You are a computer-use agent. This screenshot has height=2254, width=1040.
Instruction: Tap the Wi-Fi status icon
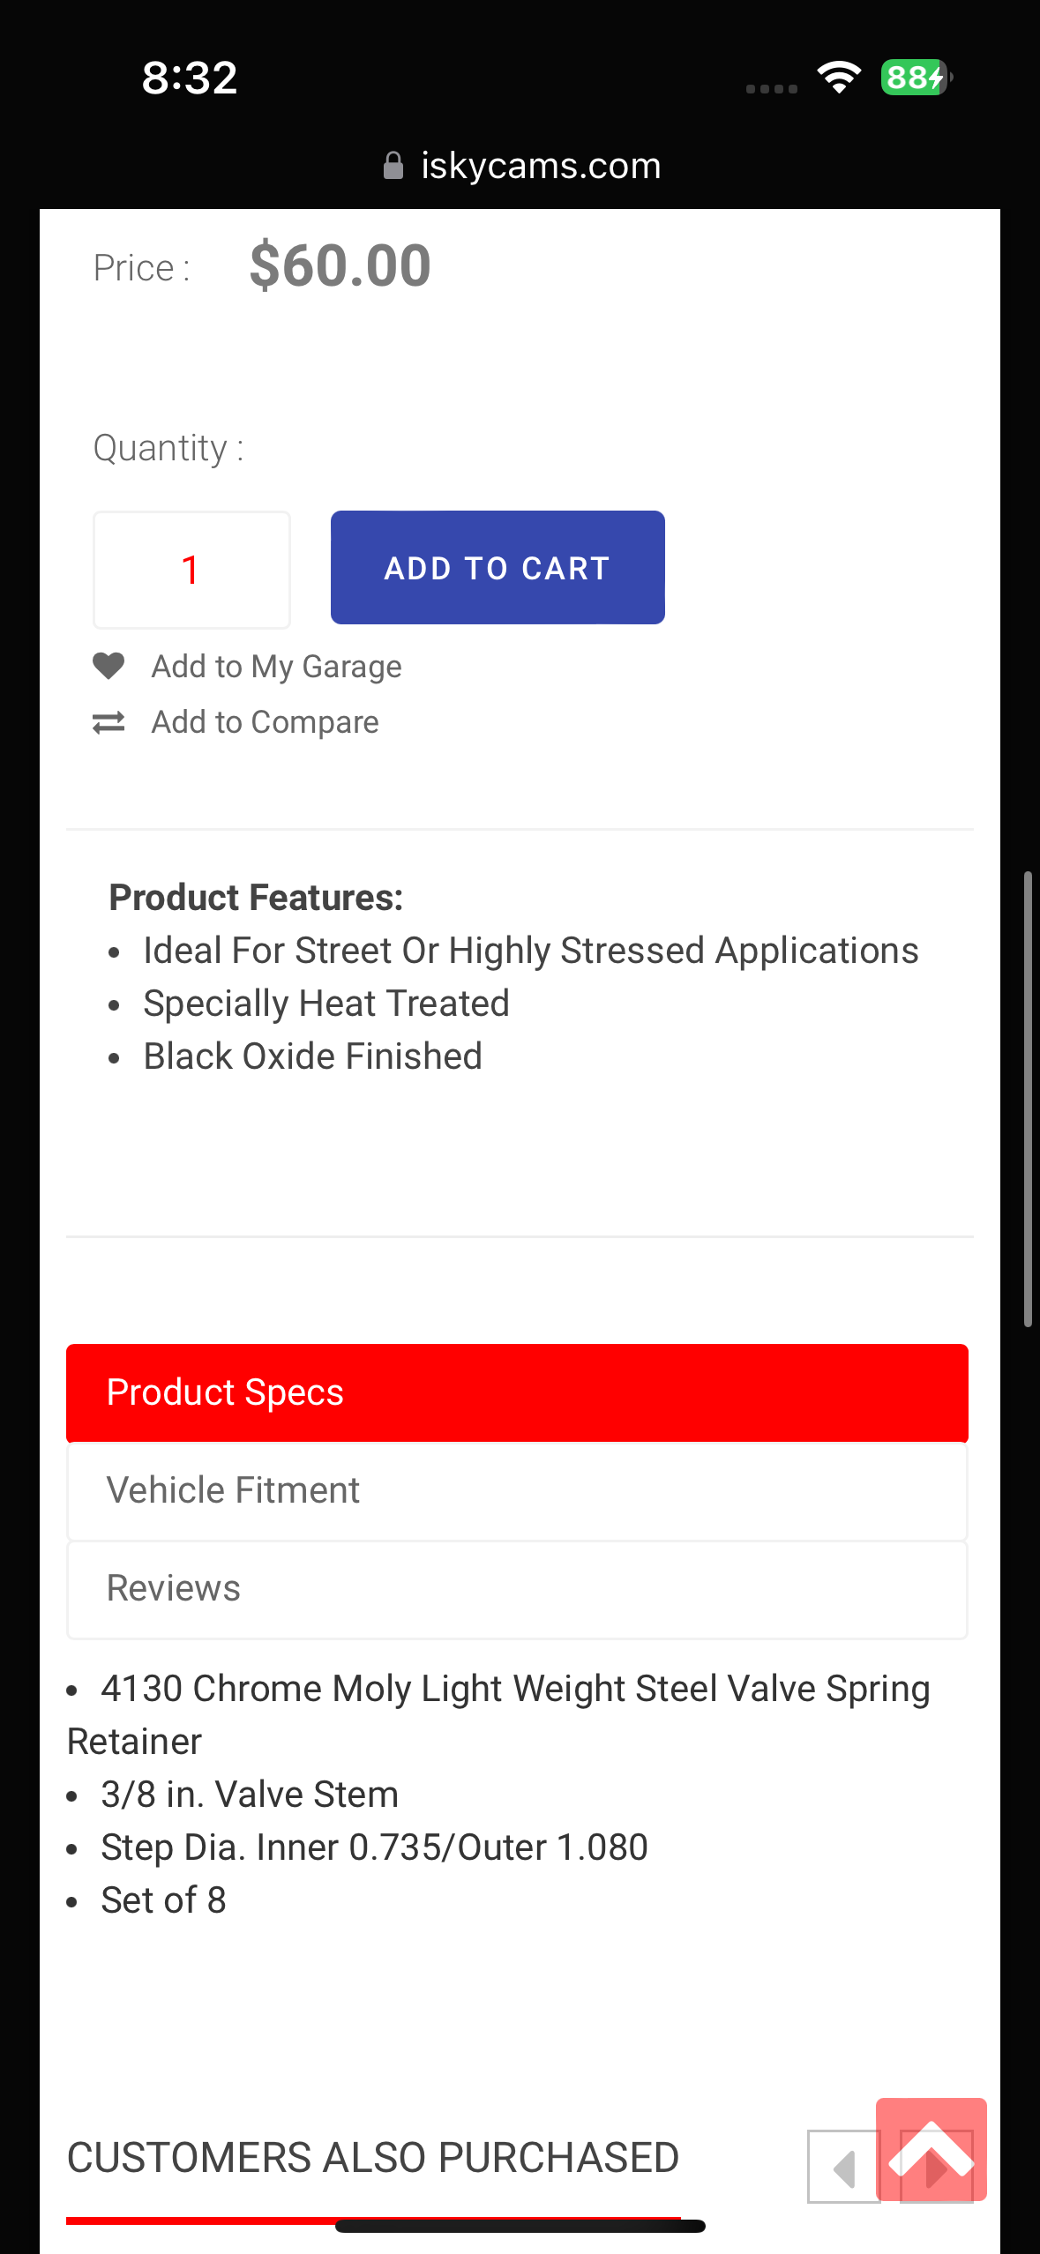tap(839, 78)
